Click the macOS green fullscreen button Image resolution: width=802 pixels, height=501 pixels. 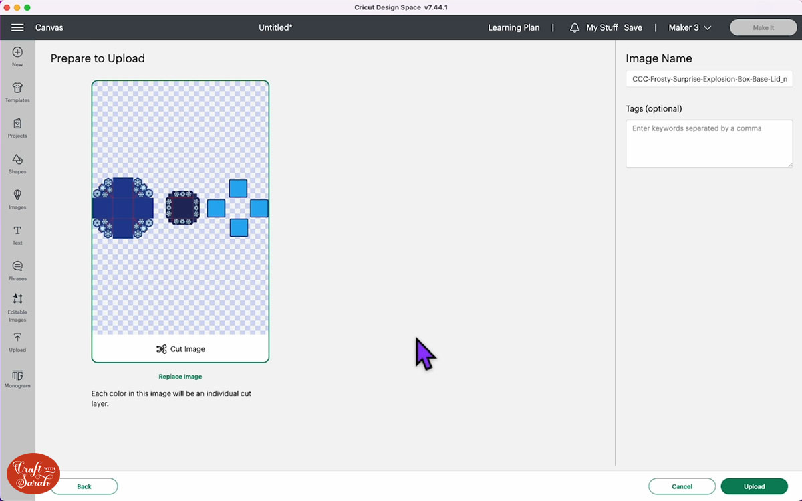click(x=27, y=7)
